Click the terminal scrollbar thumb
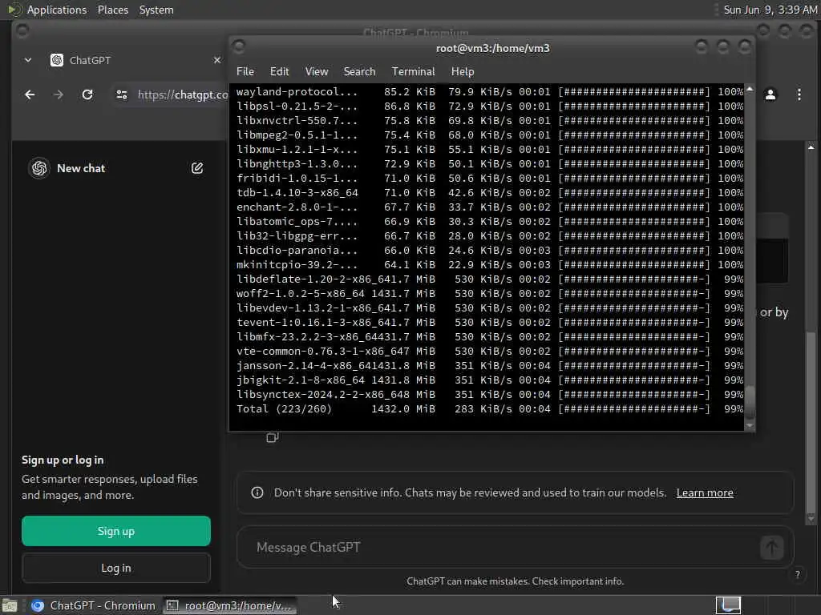821x615 pixels. coord(750,402)
